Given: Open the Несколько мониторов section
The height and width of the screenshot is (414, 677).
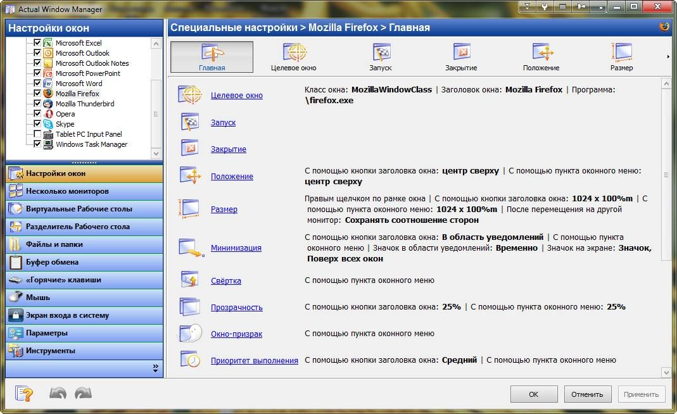Looking at the screenshot, I should click(85, 191).
